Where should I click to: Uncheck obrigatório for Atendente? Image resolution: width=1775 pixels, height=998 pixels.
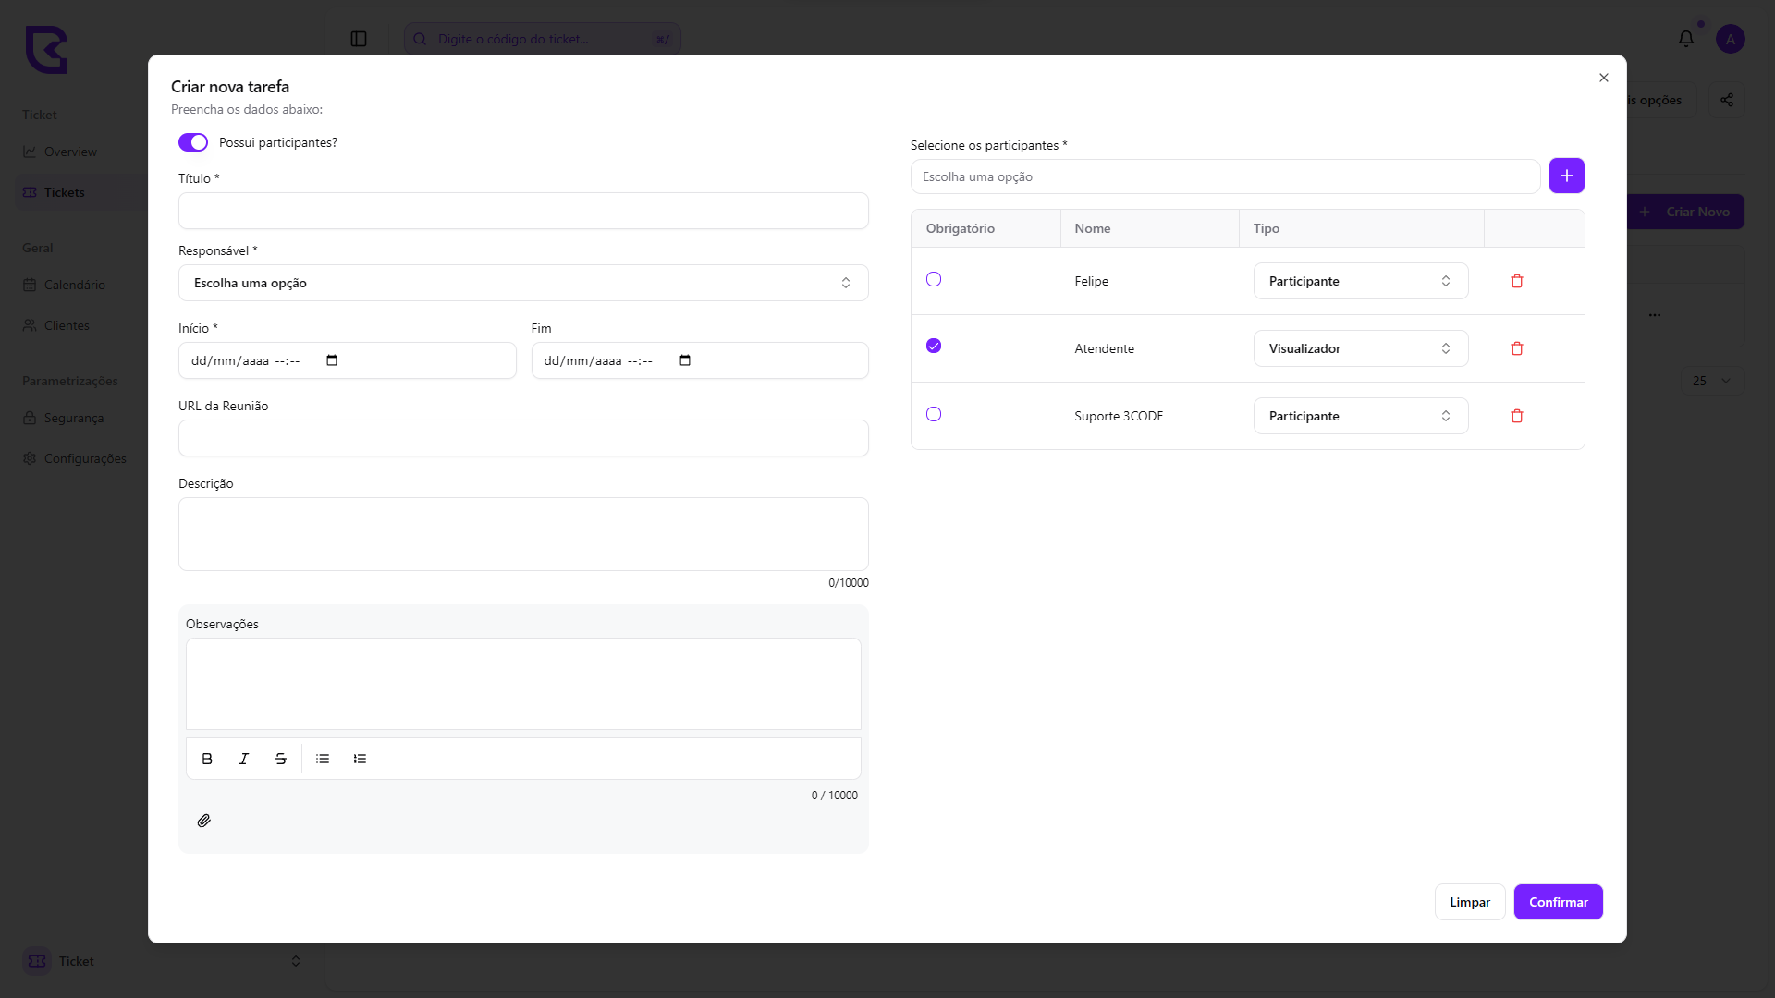tap(934, 346)
